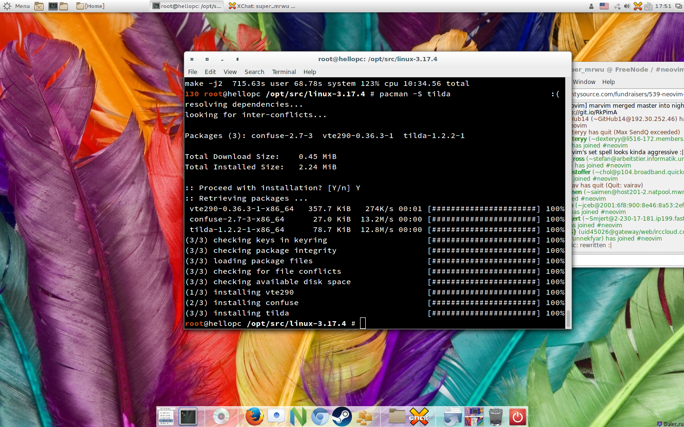Switch to the root@hellopc terminal taskbar entry
Image resolution: width=684 pixels, height=427 pixels.
pyautogui.click(x=187, y=6)
